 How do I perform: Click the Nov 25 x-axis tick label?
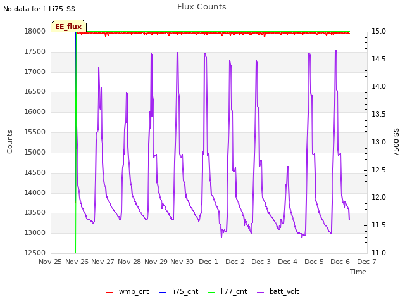coord(50,262)
